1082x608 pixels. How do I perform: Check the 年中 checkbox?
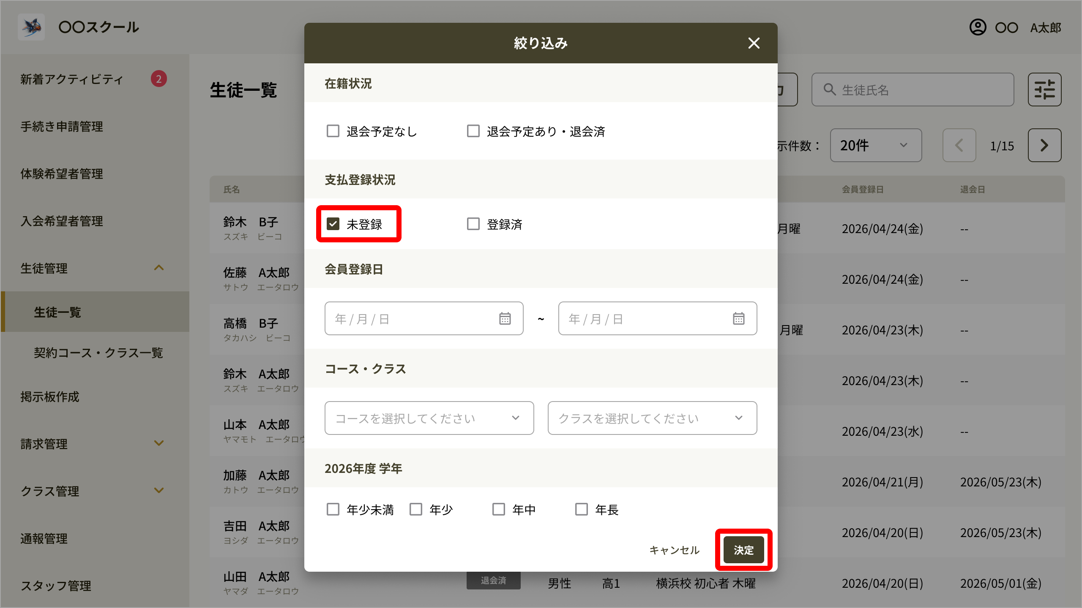click(499, 509)
